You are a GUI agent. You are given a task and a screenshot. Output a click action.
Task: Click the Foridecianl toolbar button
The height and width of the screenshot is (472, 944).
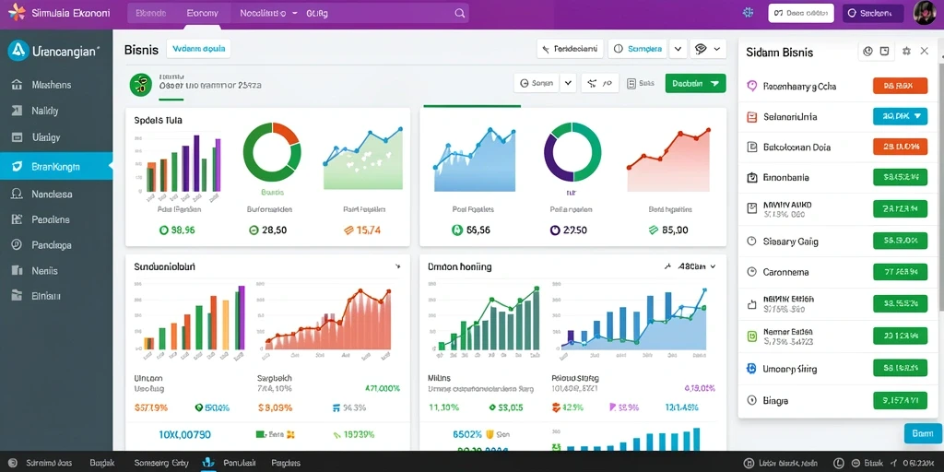tap(570, 50)
